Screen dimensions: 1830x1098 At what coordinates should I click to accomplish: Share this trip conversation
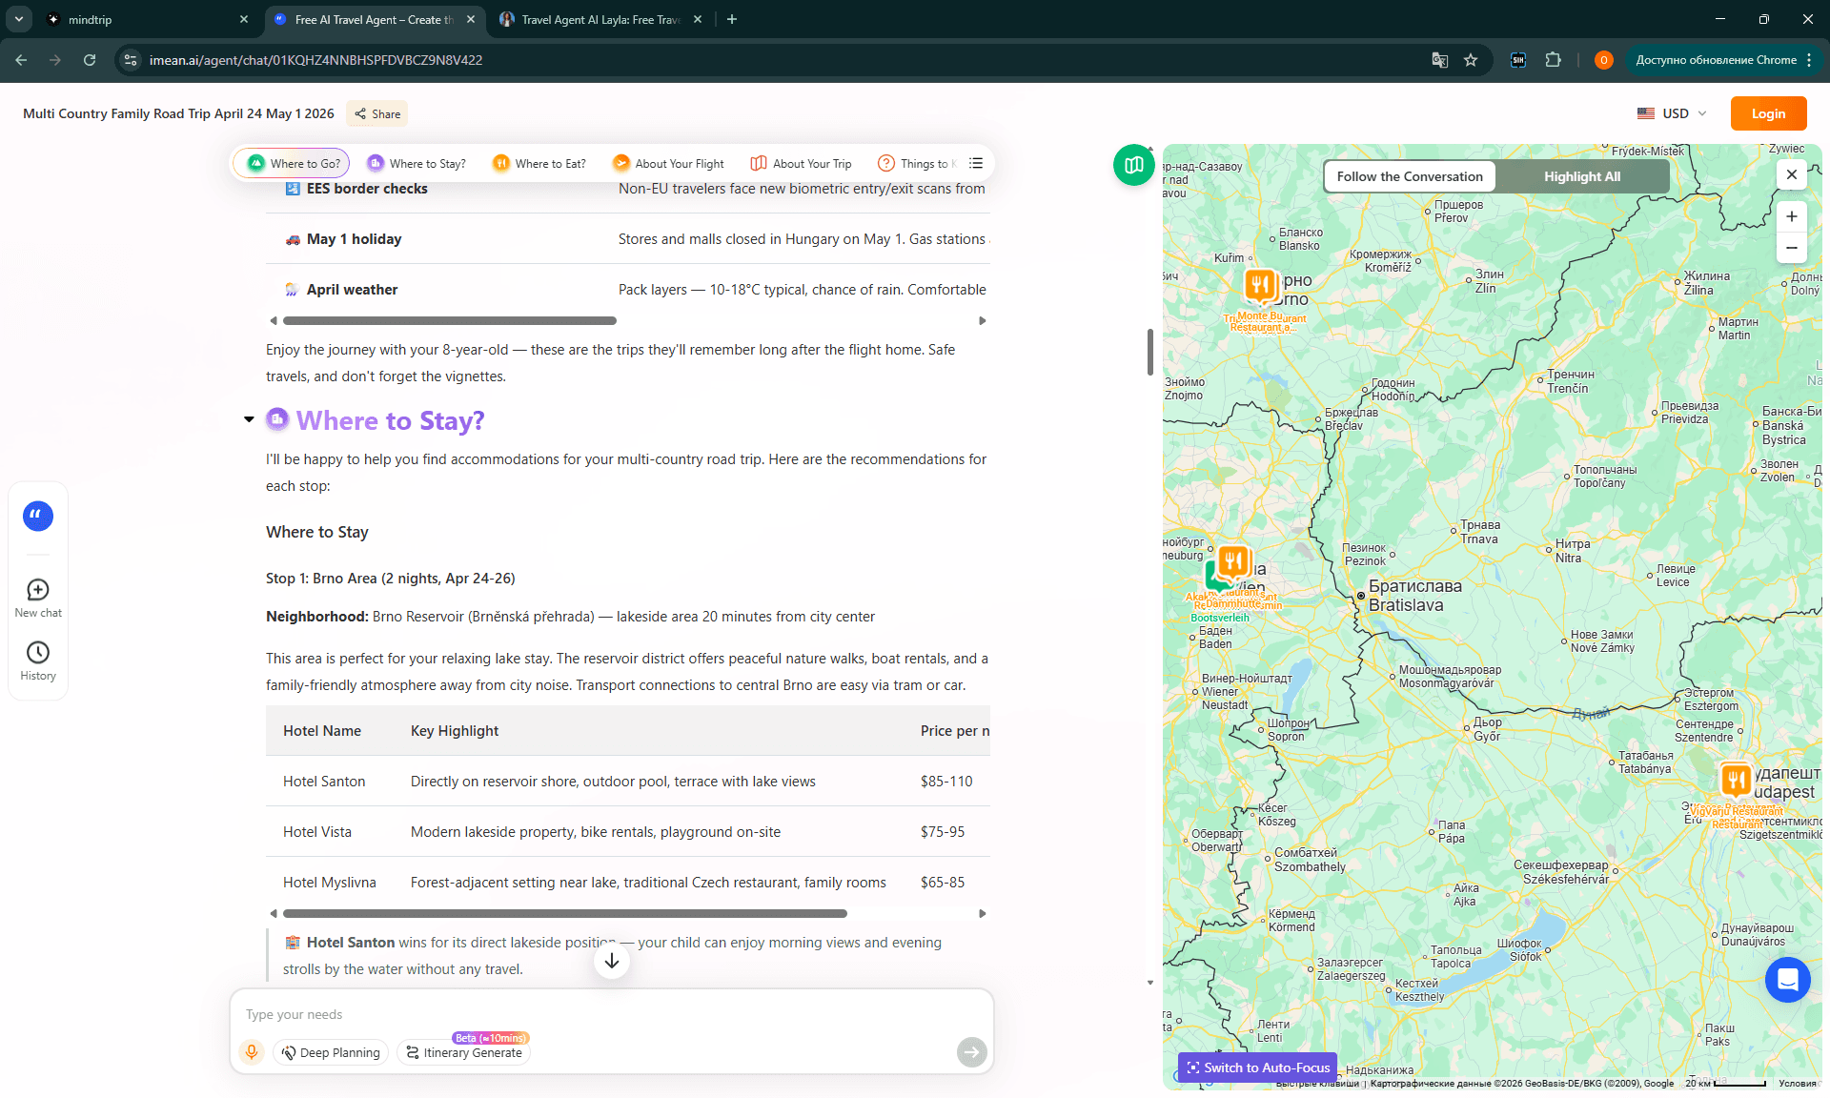377,113
